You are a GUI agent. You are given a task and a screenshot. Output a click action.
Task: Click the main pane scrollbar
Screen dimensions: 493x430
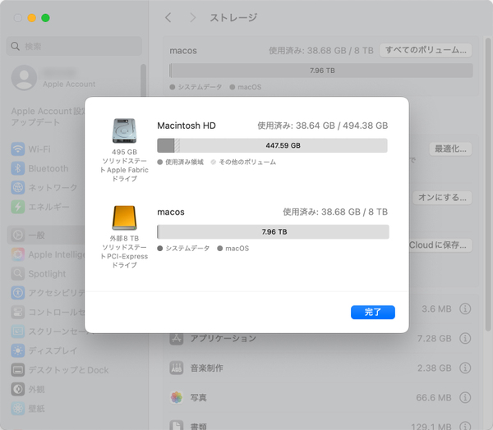pyautogui.click(x=487, y=184)
